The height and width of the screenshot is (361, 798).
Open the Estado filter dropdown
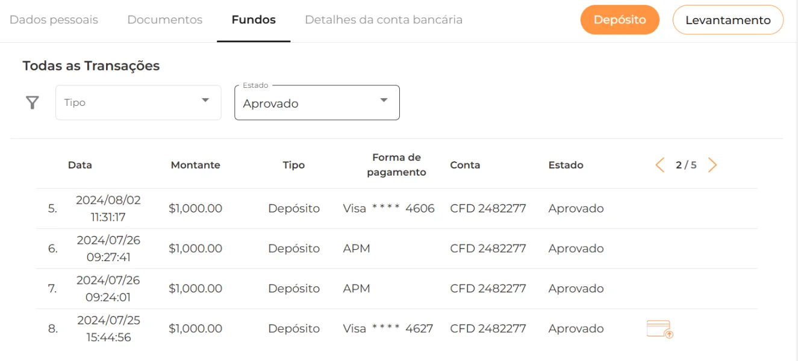[307, 103]
